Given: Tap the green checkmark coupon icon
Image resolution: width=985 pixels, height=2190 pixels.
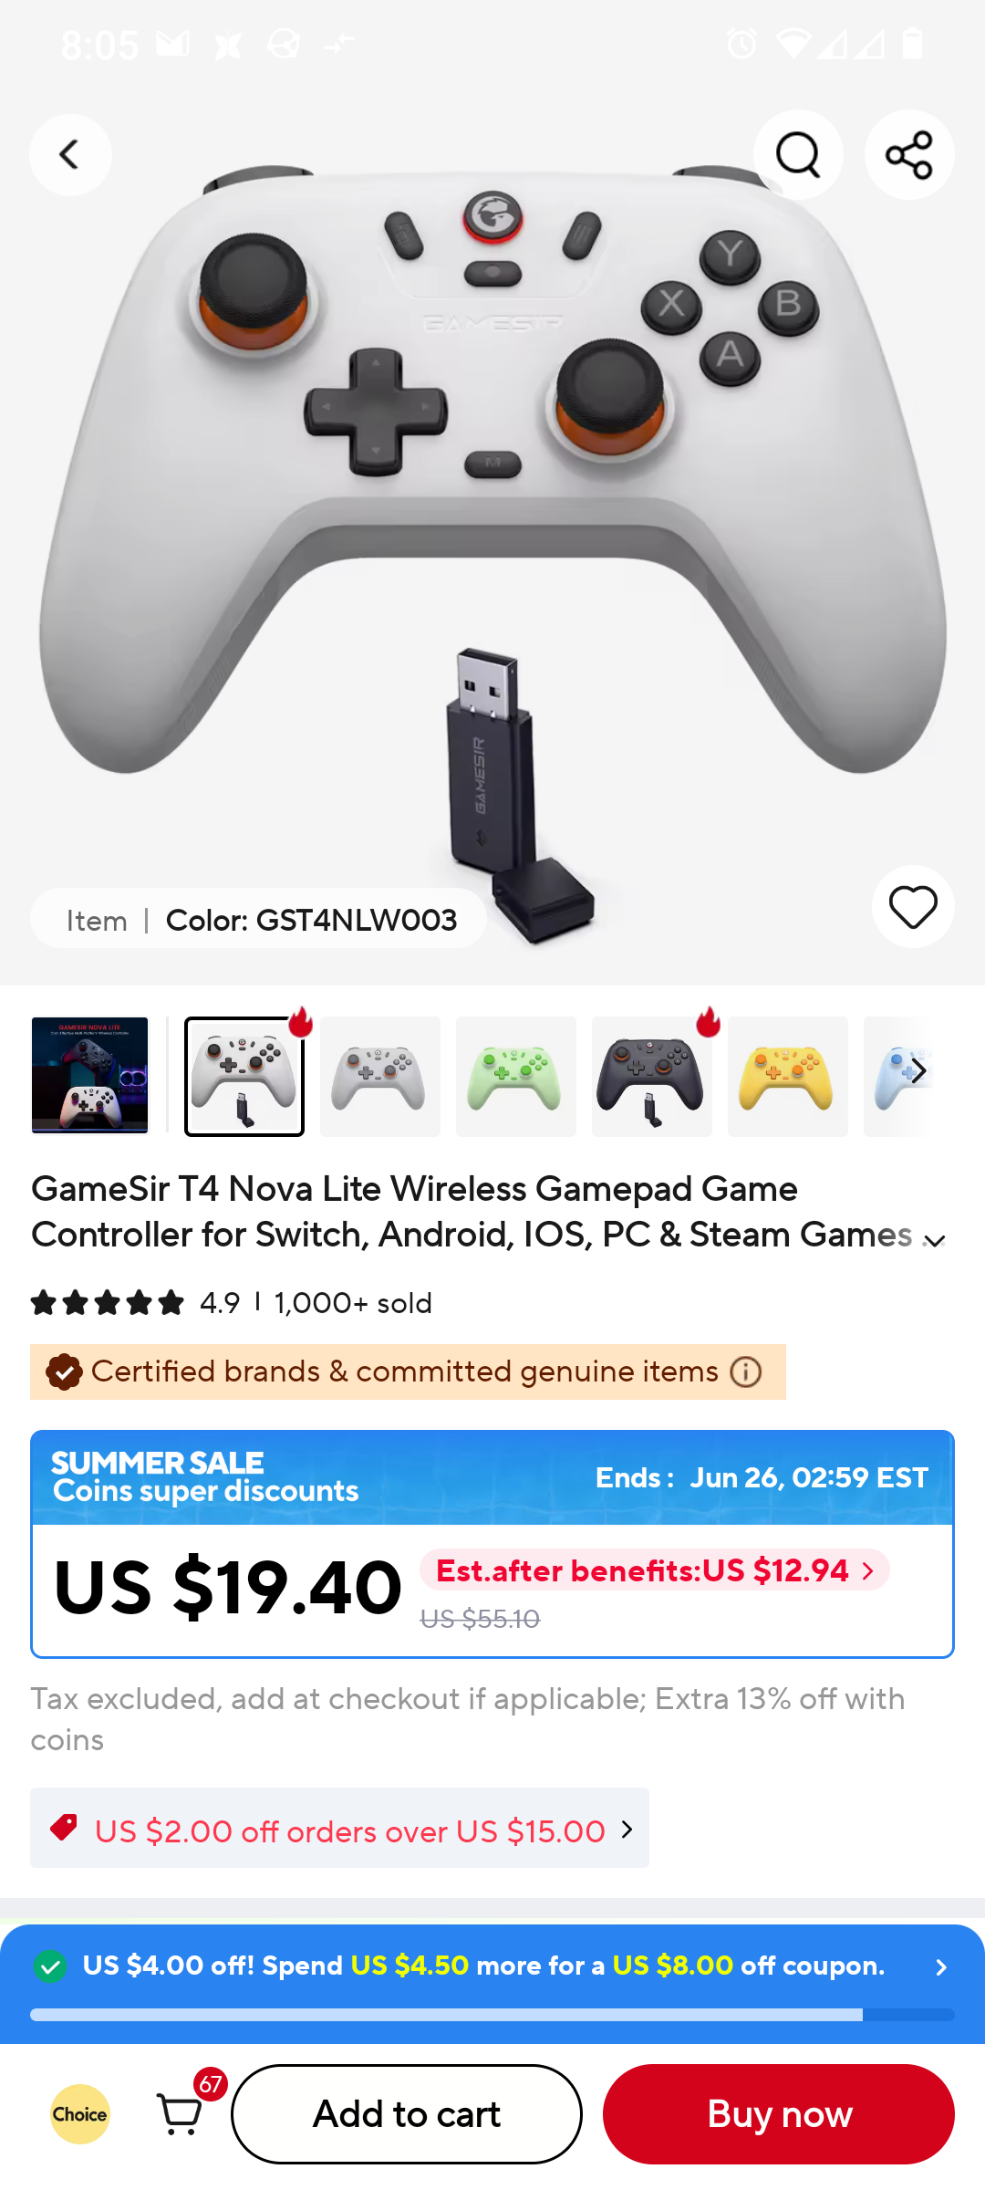Looking at the screenshot, I should click(x=50, y=1966).
